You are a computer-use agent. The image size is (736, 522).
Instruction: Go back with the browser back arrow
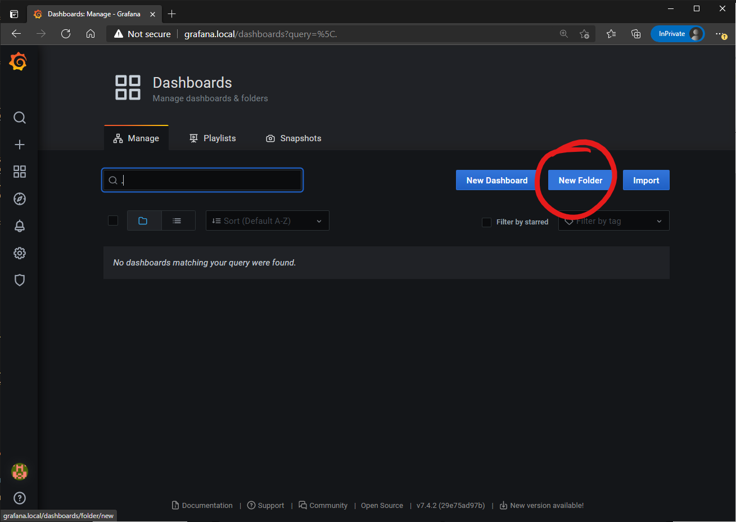pyautogui.click(x=16, y=34)
